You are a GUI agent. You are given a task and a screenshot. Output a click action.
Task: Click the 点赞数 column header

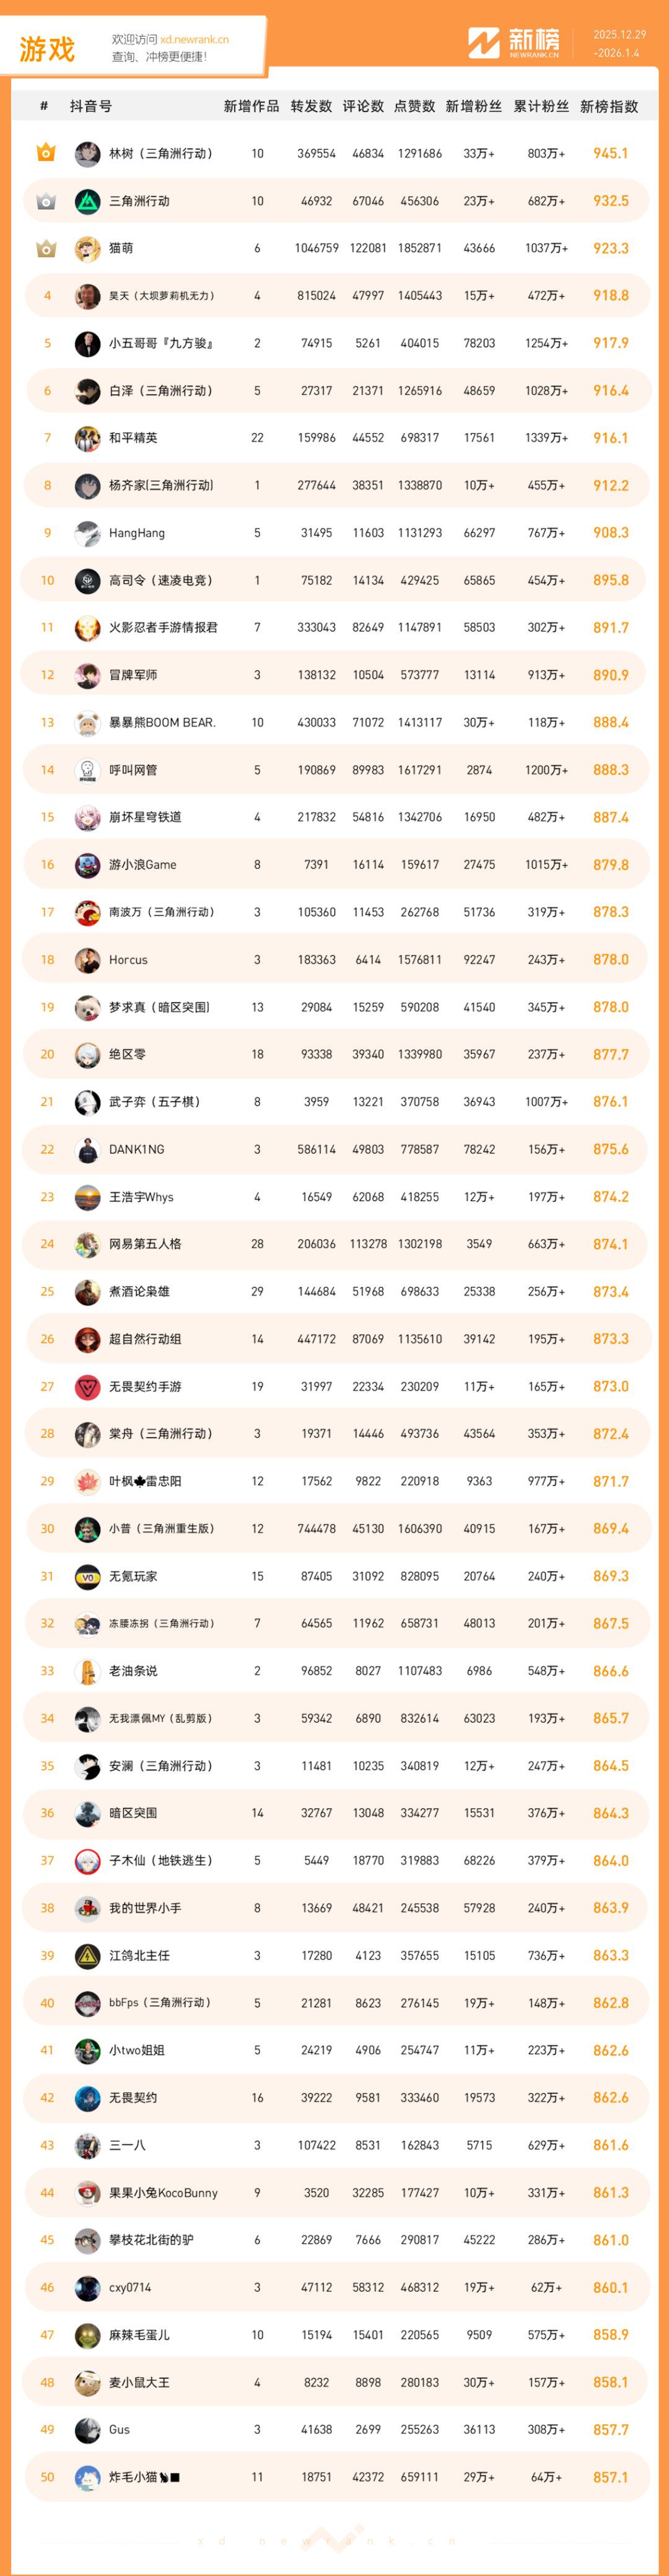click(x=415, y=106)
